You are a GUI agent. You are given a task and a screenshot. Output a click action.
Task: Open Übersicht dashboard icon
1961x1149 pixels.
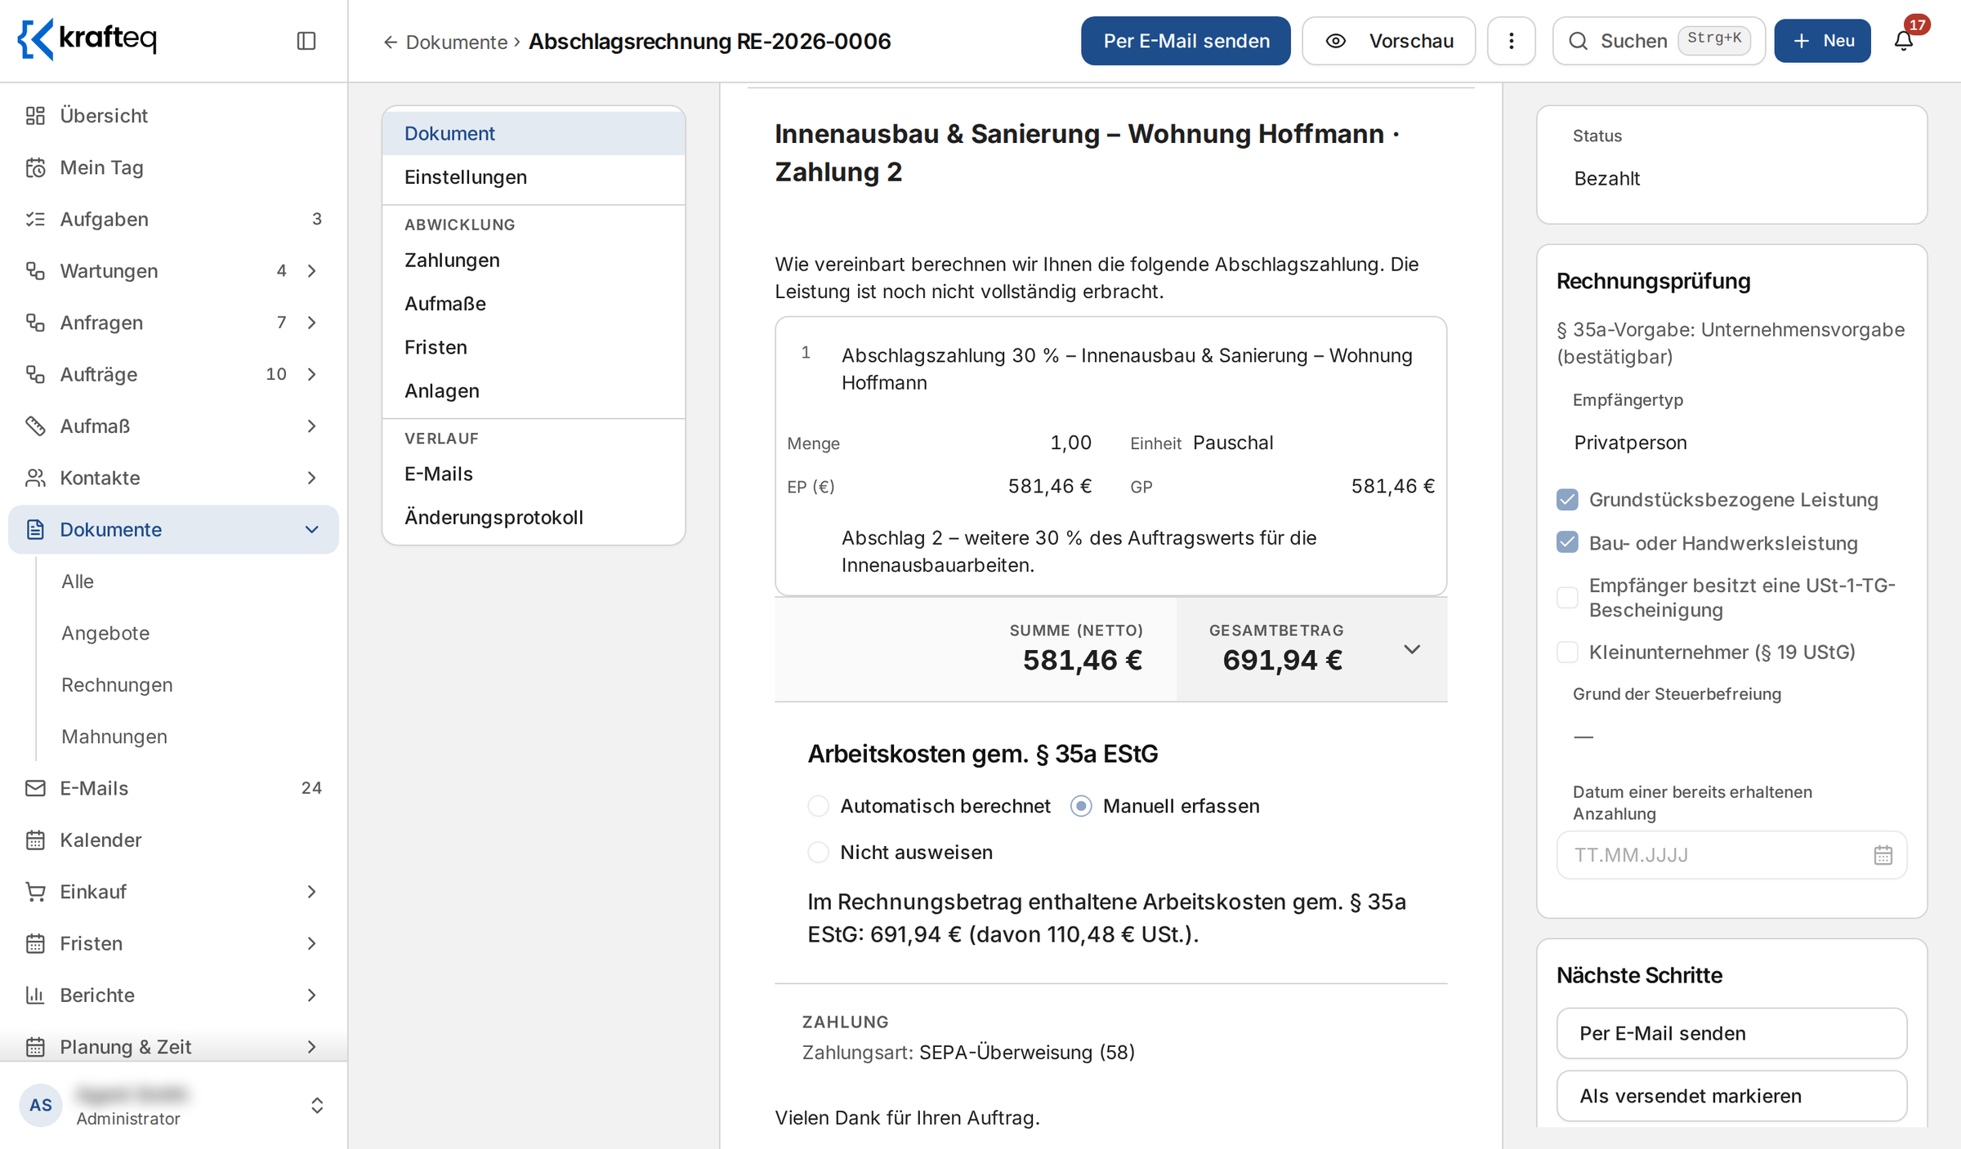tap(35, 116)
